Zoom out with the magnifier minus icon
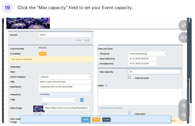 pos(184,115)
